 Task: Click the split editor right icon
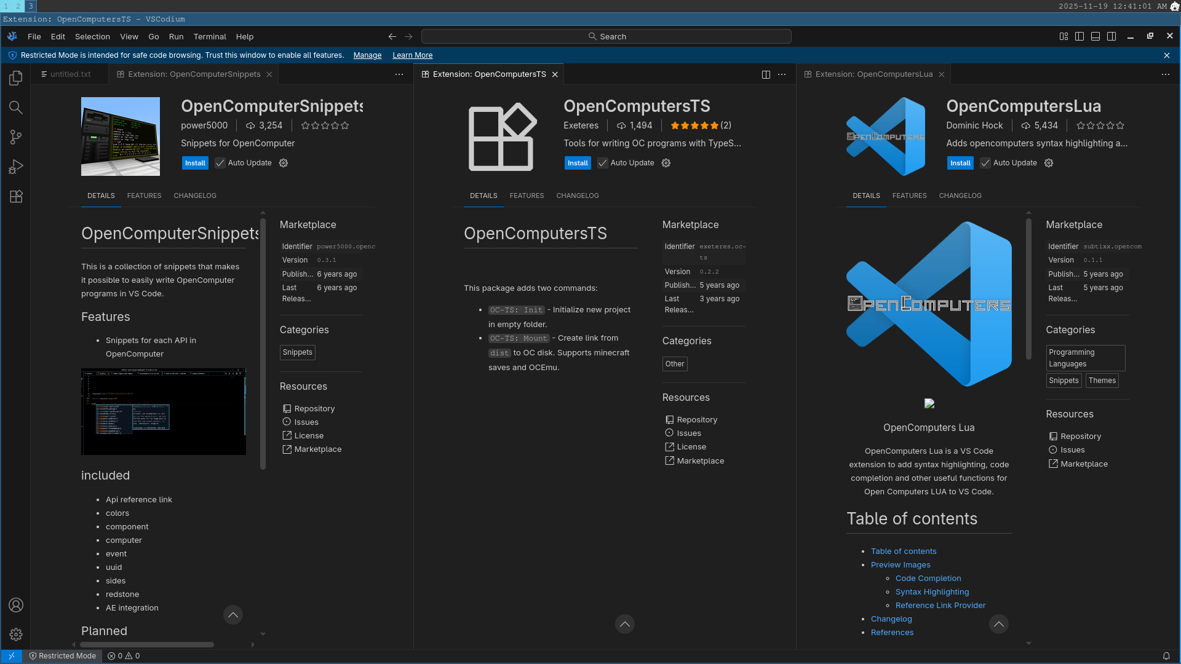(766, 74)
